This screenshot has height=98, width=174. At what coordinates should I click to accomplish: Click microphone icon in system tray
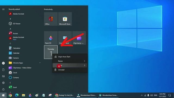(148, 95)
